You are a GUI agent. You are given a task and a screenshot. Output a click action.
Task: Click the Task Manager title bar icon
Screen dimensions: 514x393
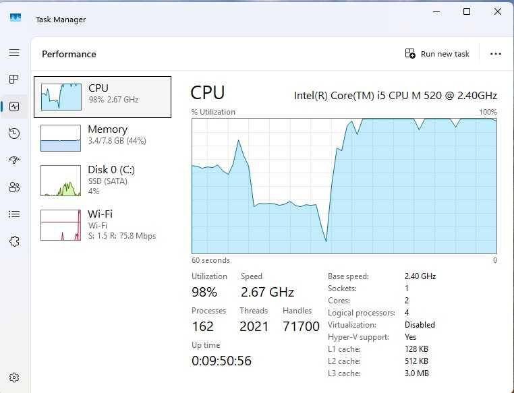point(15,18)
